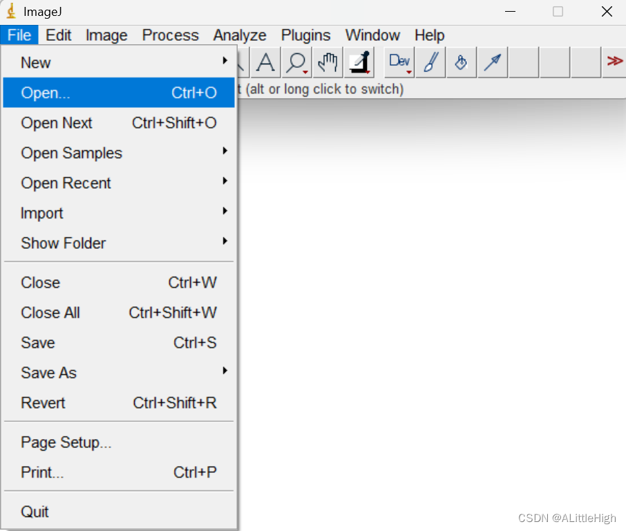Viewport: 626px width, 531px height.
Task: Expand the Import submenu
Action: click(x=119, y=213)
